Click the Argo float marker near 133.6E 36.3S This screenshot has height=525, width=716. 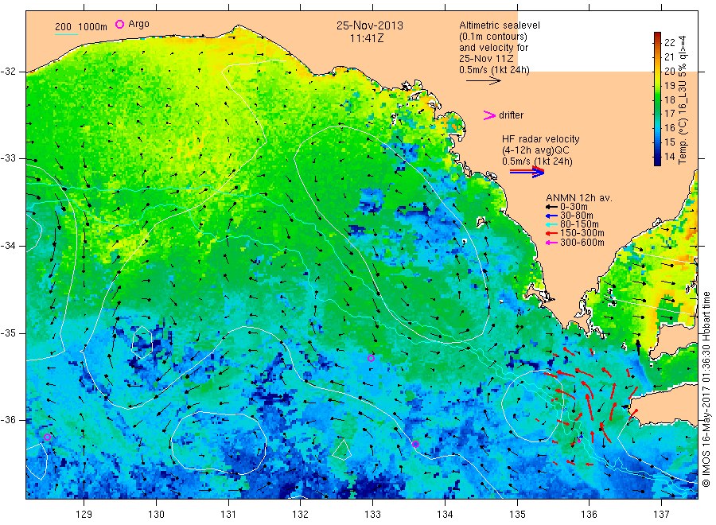pyautogui.click(x=415, y=444)
